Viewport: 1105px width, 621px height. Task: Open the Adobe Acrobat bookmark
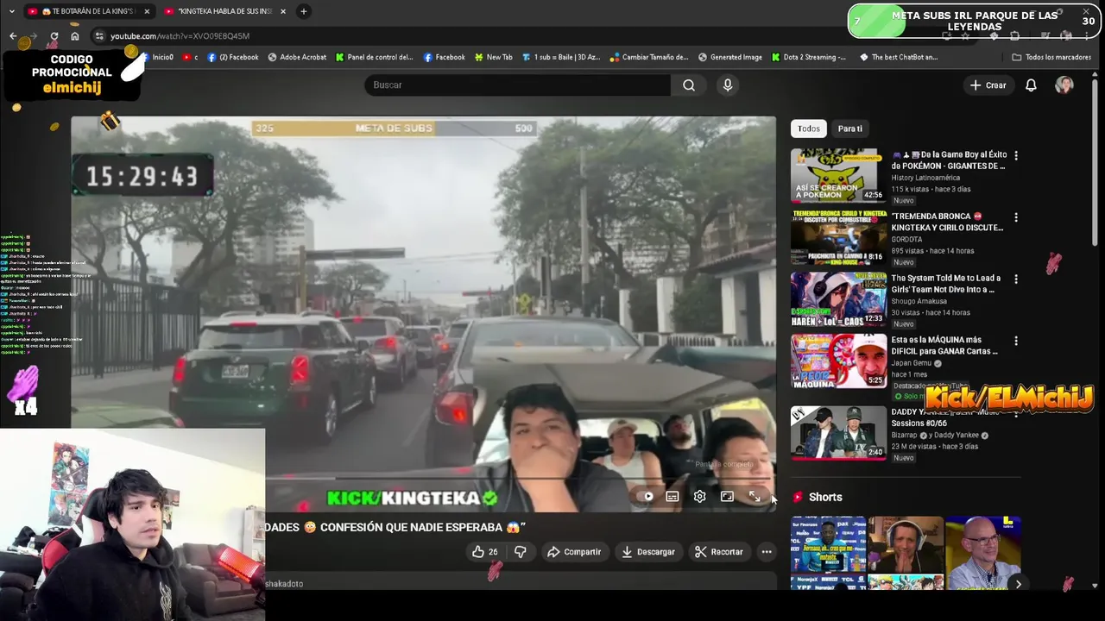(297, 57)
